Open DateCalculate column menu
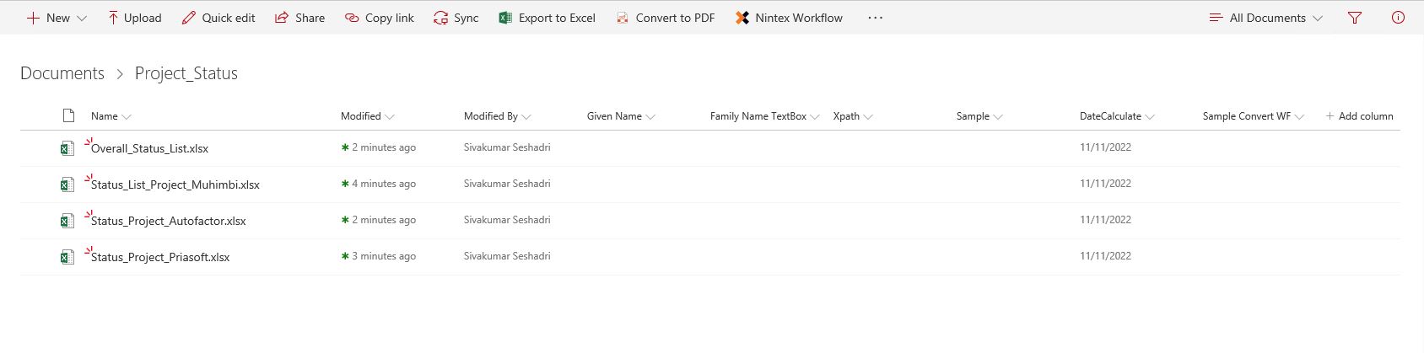The width and height of the screenshot is (1424, 353). pyautogui.click(x=1117, y=116)
